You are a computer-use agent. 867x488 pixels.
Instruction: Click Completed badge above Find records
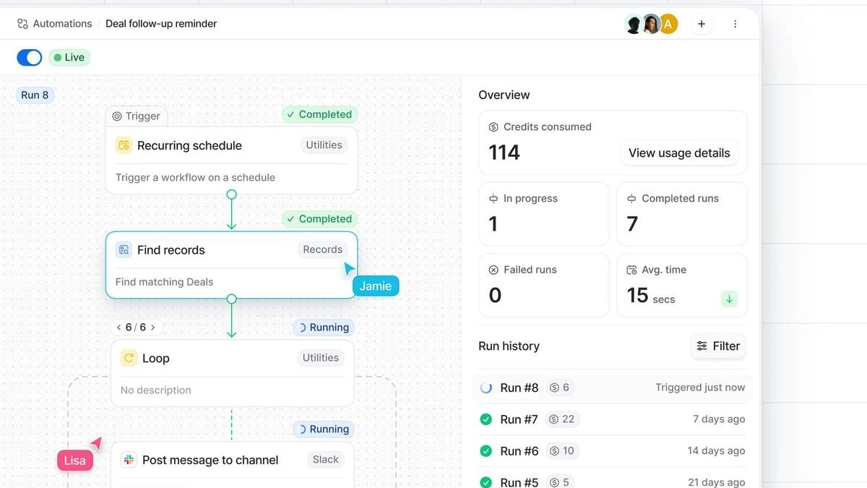pyautogui.click(x=319, y=219)
